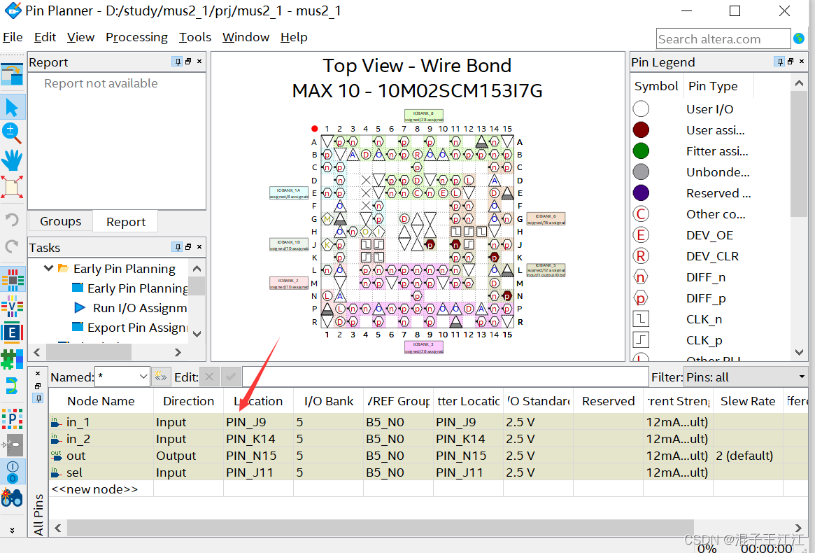Click the top window layout icon in sidebar
This screenshot has width=815, height=553.
[x=12, y=74]
